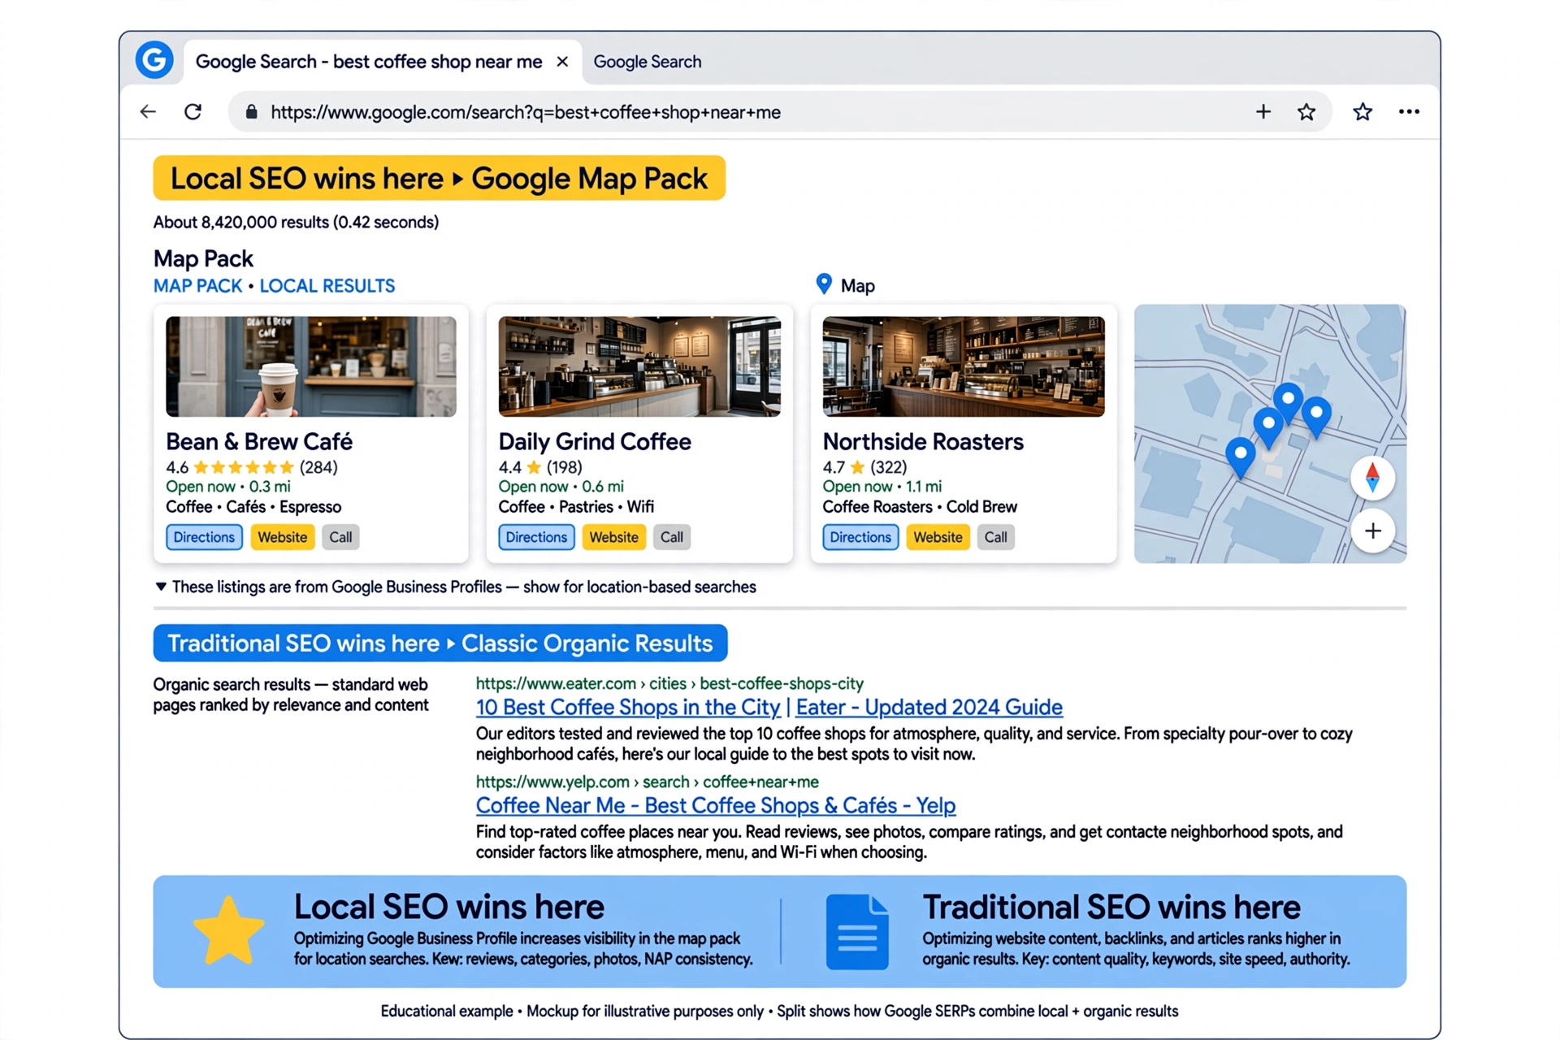The image size is (1560, 1040).
Task: Click the Google G logo in the tab bar
Action: coord(154,60)
